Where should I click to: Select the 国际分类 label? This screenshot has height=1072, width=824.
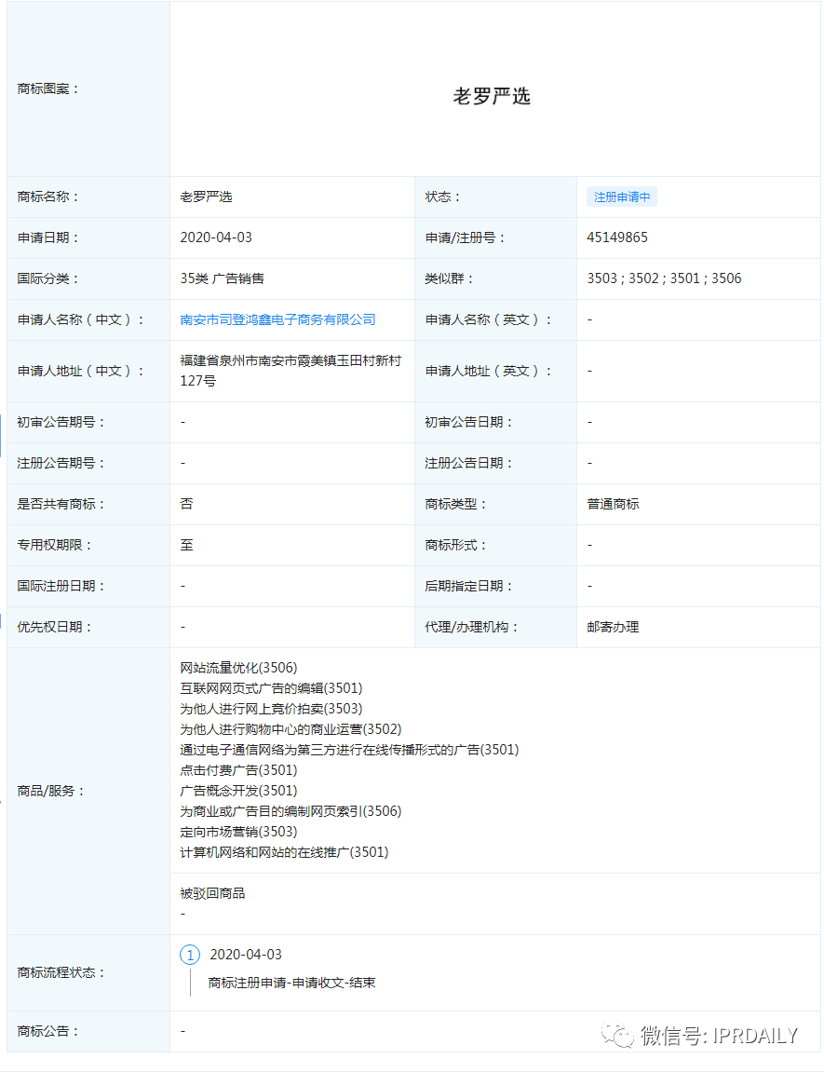47,278
